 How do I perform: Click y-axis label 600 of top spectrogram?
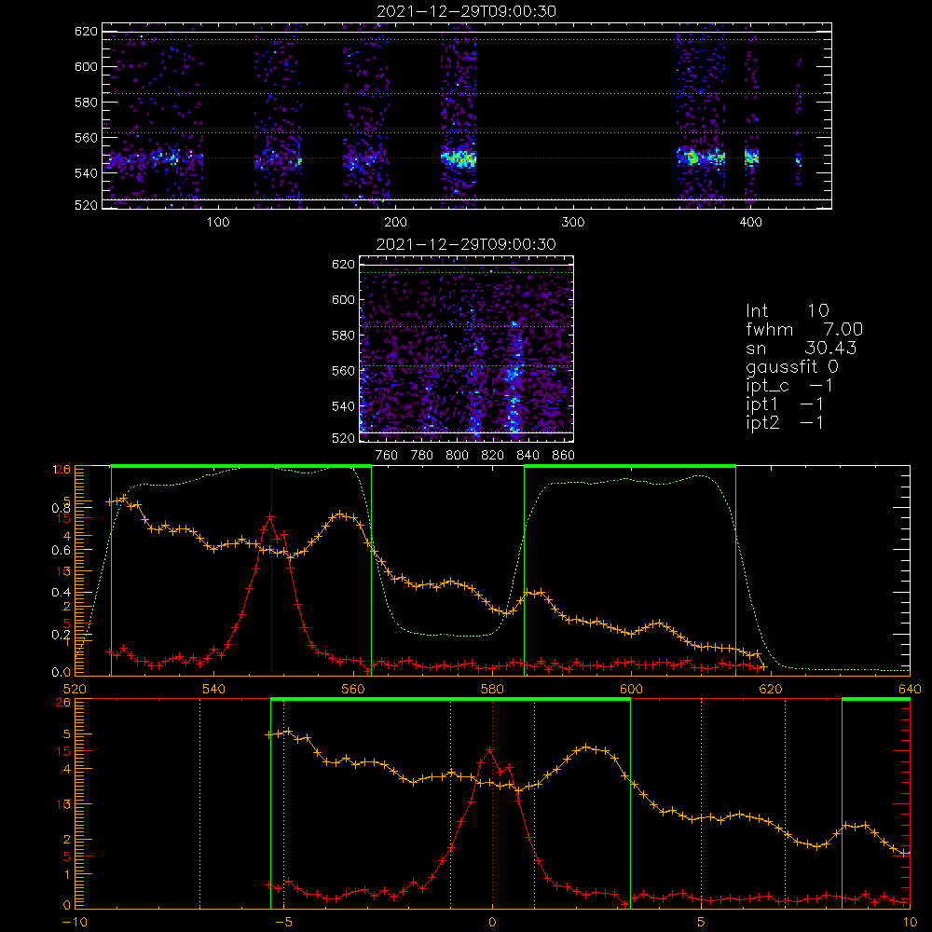86,66
